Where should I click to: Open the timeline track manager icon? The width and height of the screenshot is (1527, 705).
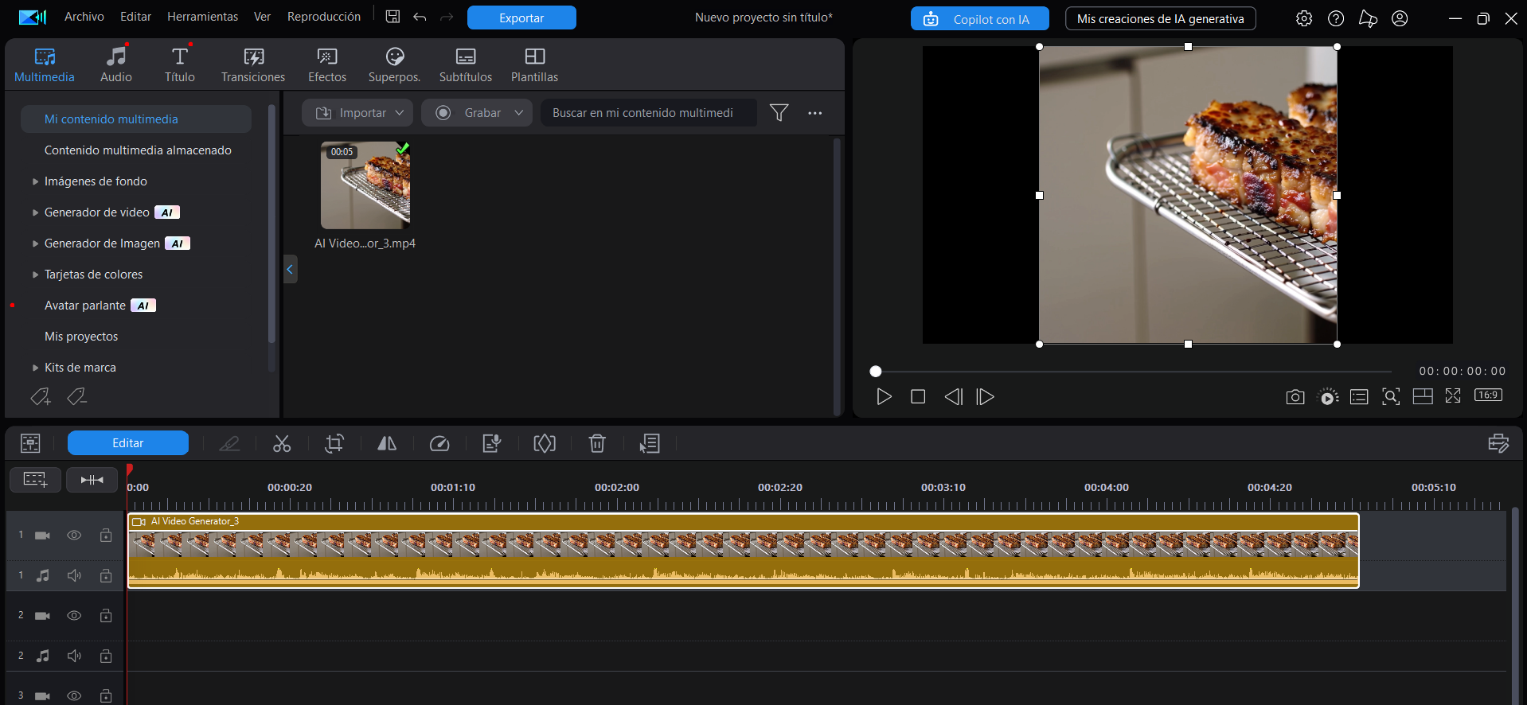point(30,443)
